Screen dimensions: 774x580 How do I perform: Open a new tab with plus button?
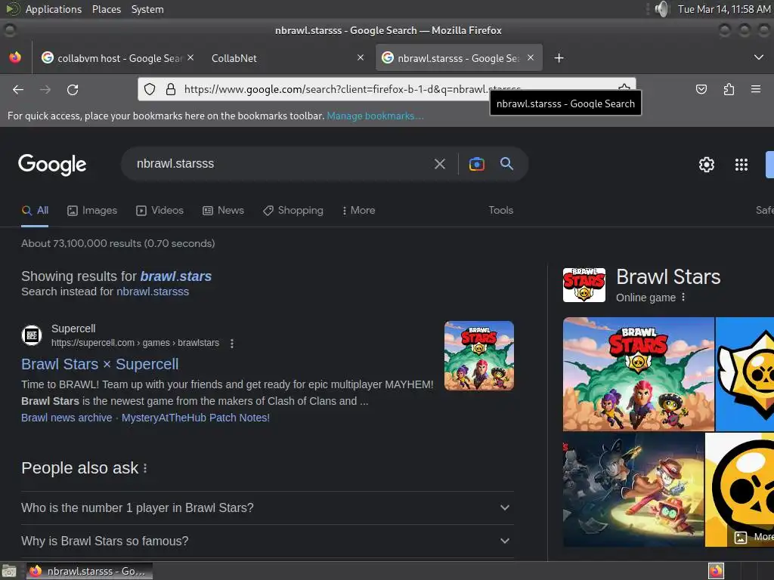(559, 58)
